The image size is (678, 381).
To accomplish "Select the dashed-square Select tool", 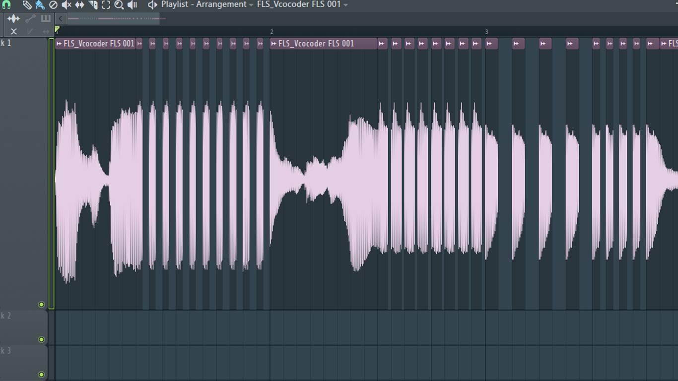I will (106, 5).
